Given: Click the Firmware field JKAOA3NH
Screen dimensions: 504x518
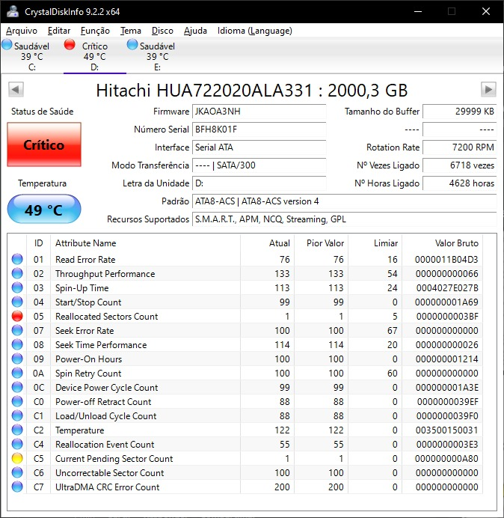Looking at the screenshot, I should [x=259, y=112].
